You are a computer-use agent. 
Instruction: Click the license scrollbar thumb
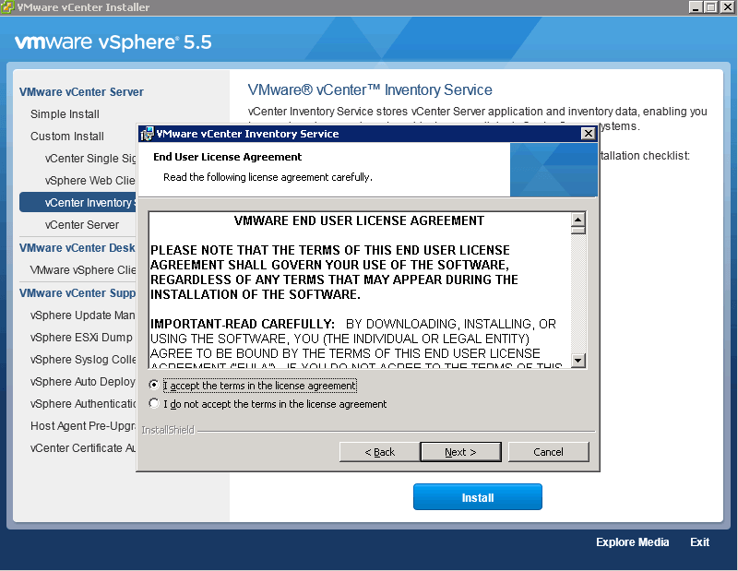[578, 231]
